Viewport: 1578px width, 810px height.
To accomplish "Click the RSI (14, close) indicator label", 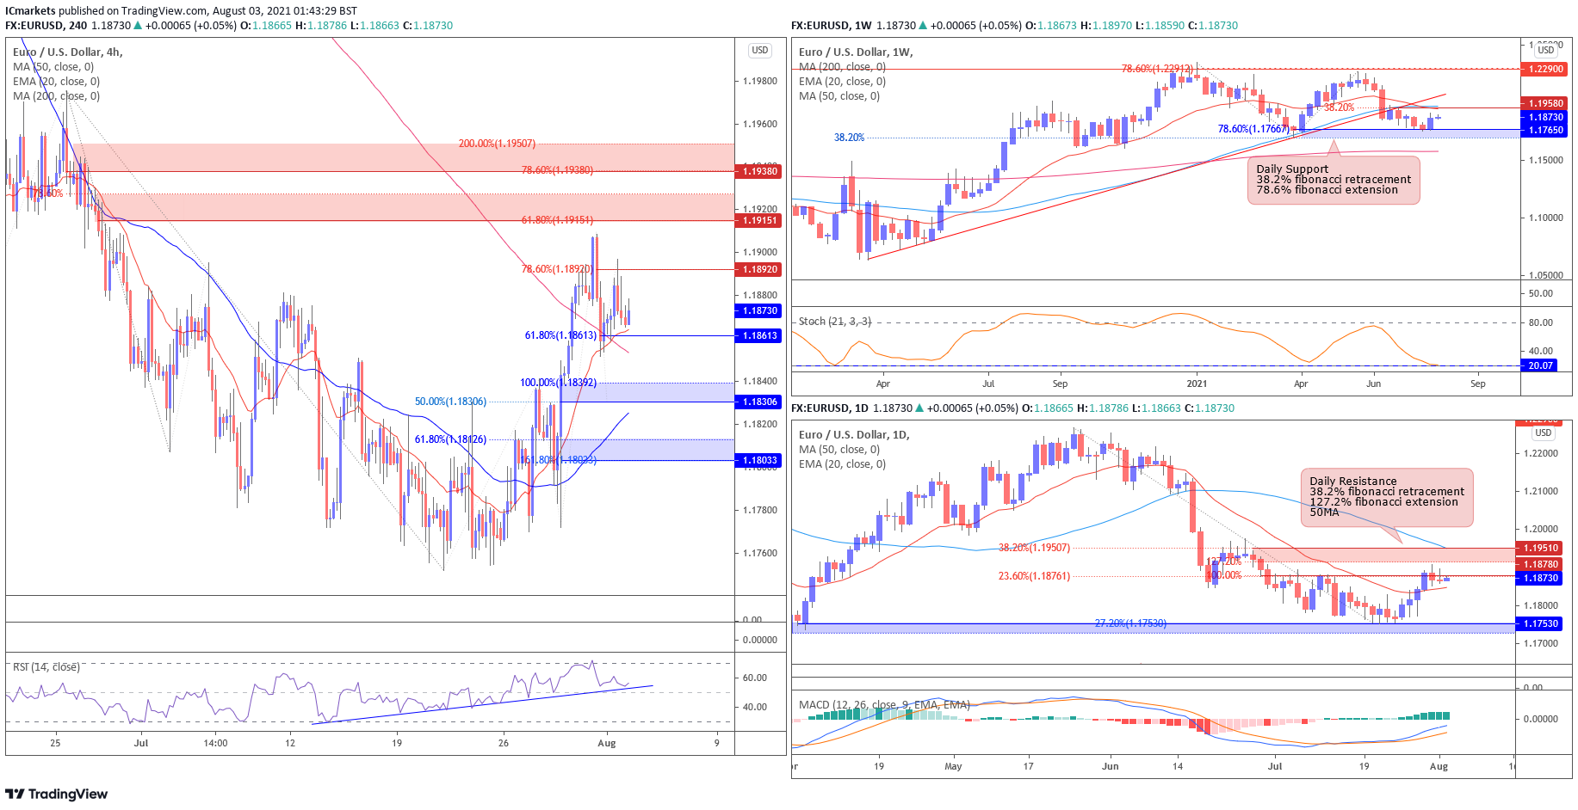I will [x=46, y=667].
